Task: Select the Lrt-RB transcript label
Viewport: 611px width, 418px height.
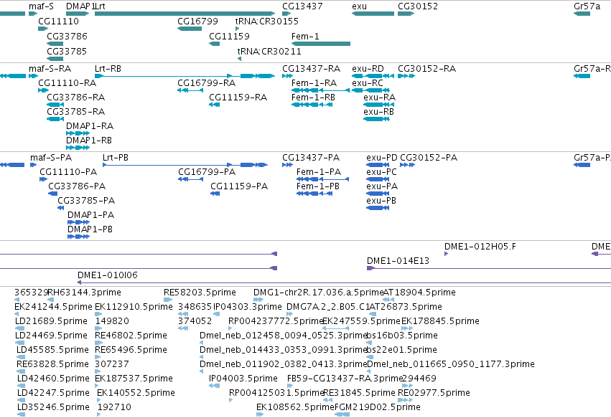Action: pyautogui.click(x=108, y=69)
